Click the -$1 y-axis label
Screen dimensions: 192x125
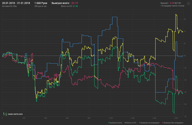[185, 68]
